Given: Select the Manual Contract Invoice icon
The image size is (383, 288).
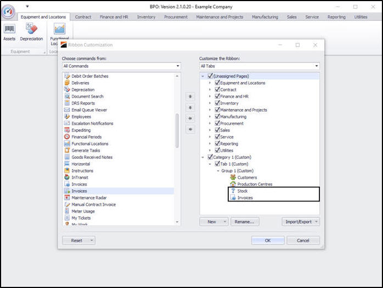Looking at the screenshot, I should pyautogui.click(x=67, y=204).
